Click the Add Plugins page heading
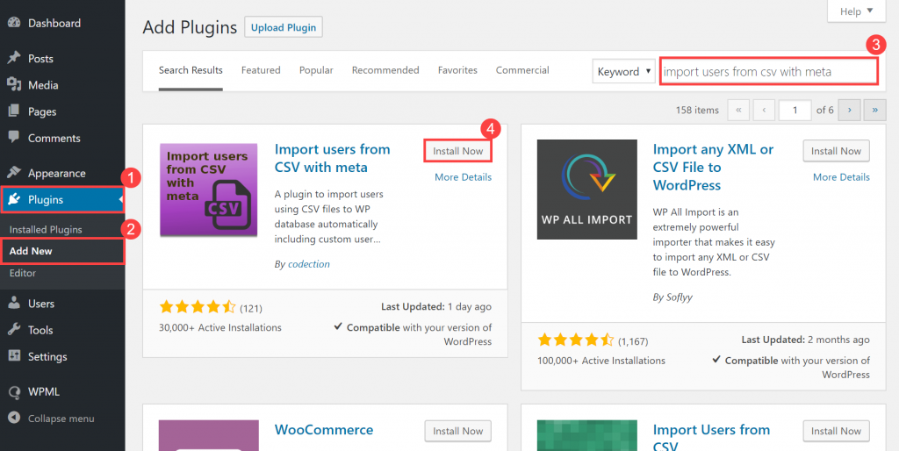Viewport: 899px width, 451px height. (x=190, y=27)
